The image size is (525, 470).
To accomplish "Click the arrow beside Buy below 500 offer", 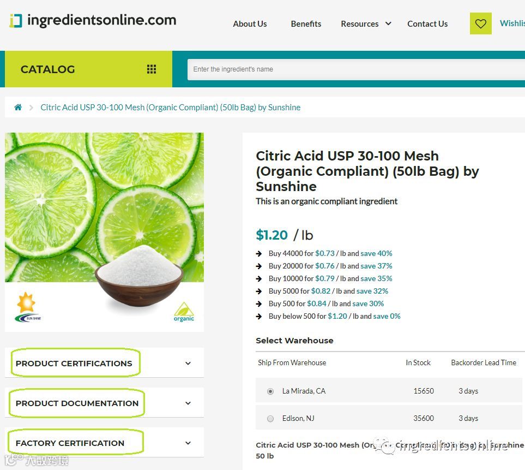I will tap(259, 317).
